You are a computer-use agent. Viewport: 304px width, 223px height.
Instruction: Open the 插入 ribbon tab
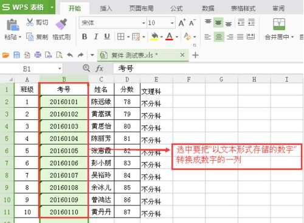tap(106, 9)
